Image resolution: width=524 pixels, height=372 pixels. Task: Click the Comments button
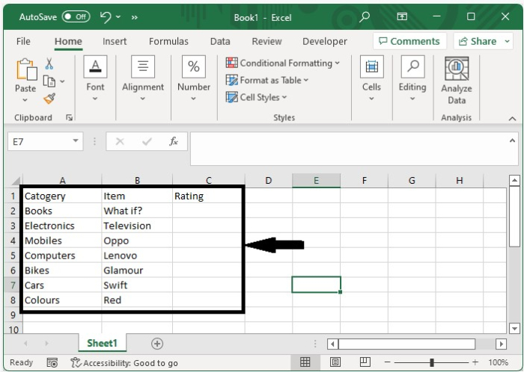[x=409, y=41]
